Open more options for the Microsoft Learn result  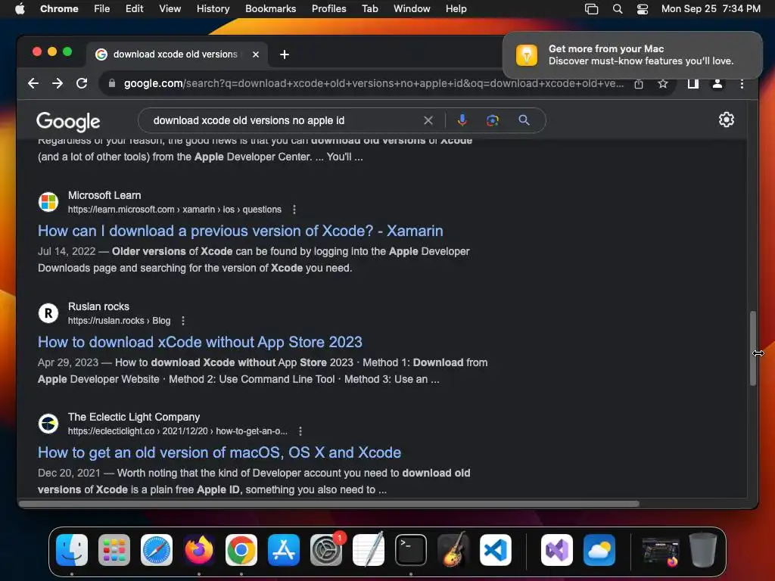294,210
